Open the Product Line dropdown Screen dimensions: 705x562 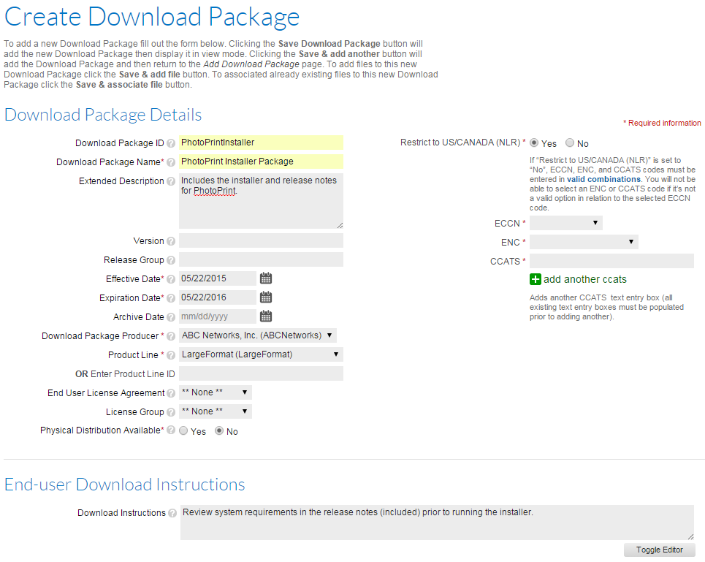(262, 354)
